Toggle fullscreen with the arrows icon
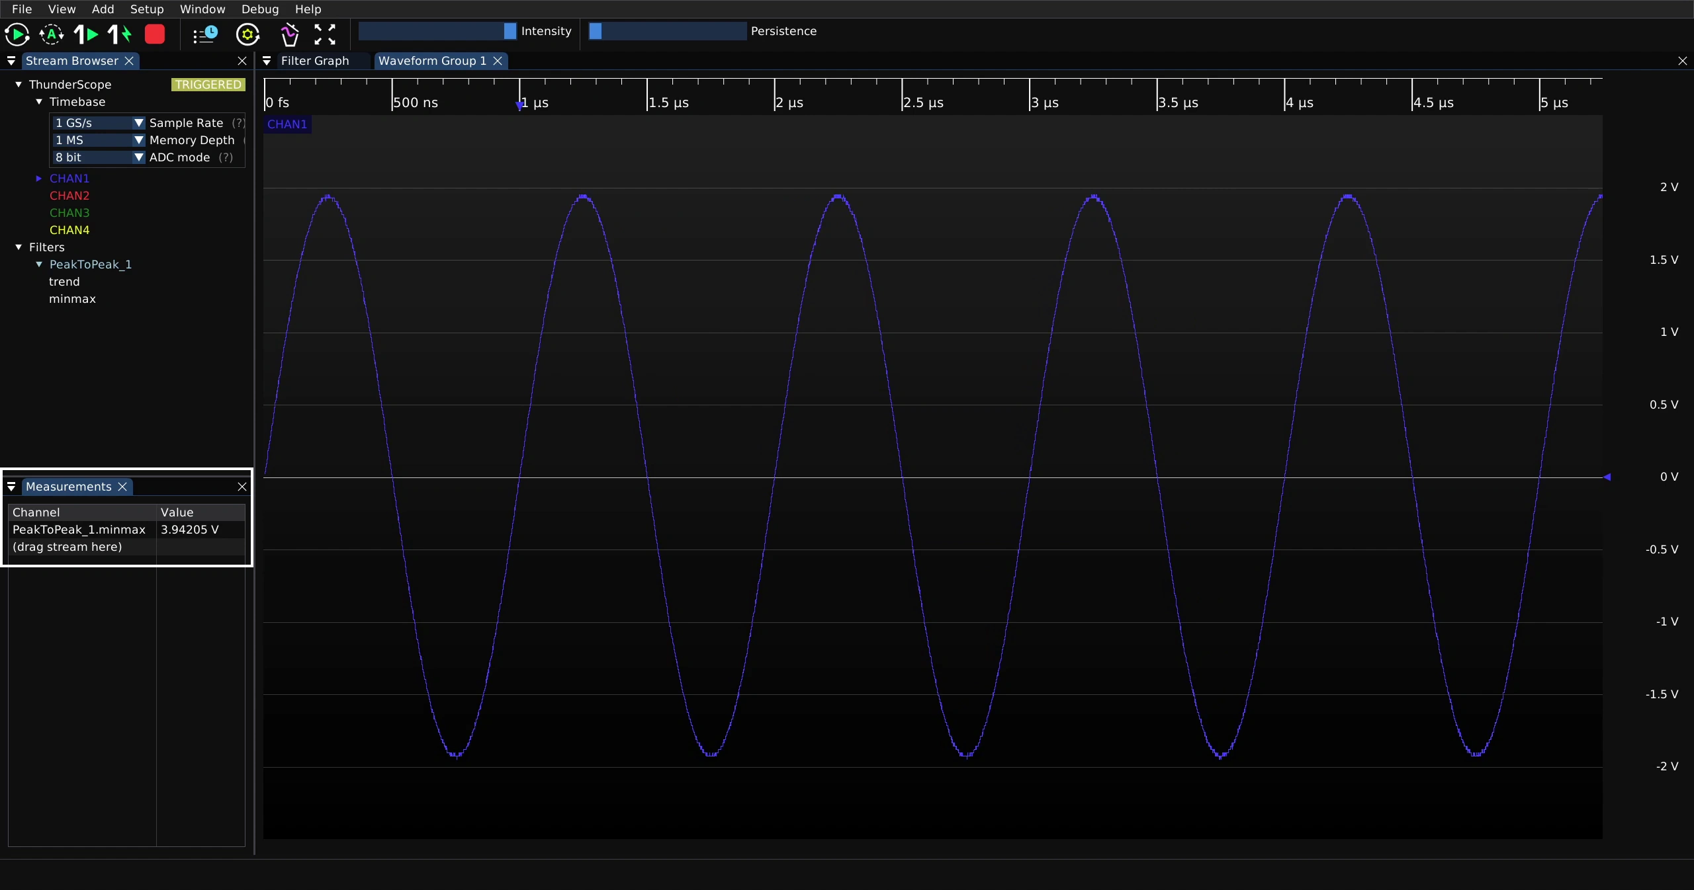 pyautogui.click(x=324, y=34)
